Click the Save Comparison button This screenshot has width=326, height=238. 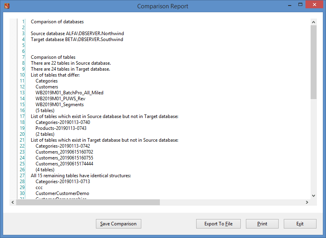[x=118, y=224]
